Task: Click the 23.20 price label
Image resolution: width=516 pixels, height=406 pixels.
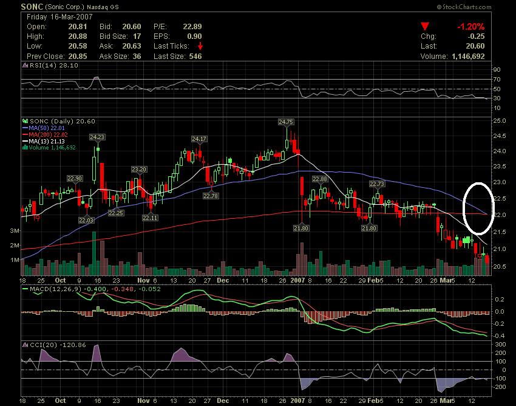Action: pyautogui.click(x=139, y=170)
